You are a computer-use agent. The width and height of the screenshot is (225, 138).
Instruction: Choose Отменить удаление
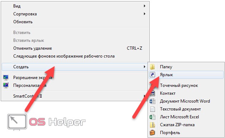(75, 48)
